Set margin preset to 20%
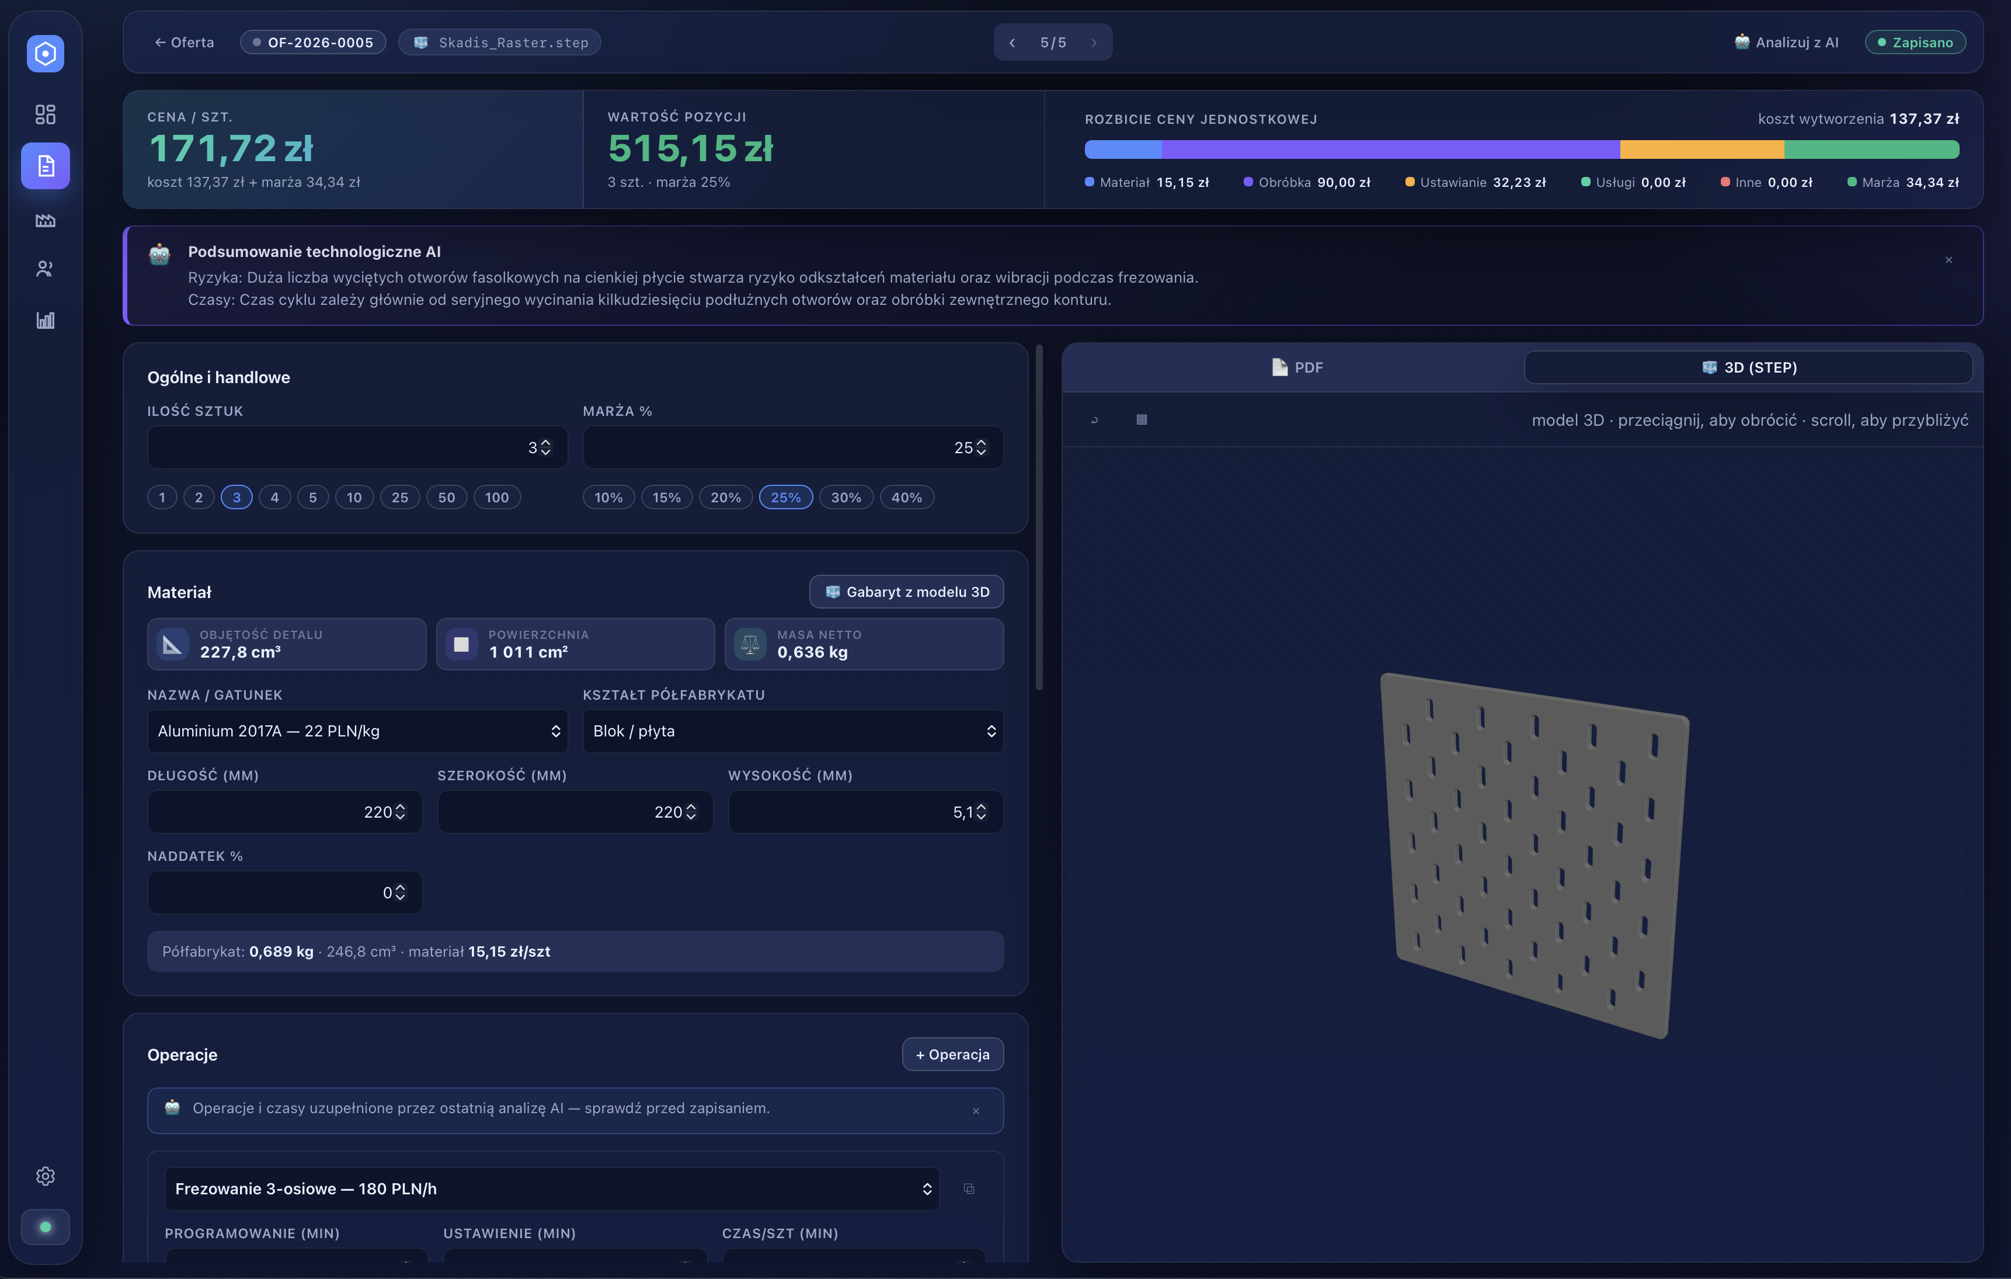 (726, 497)
